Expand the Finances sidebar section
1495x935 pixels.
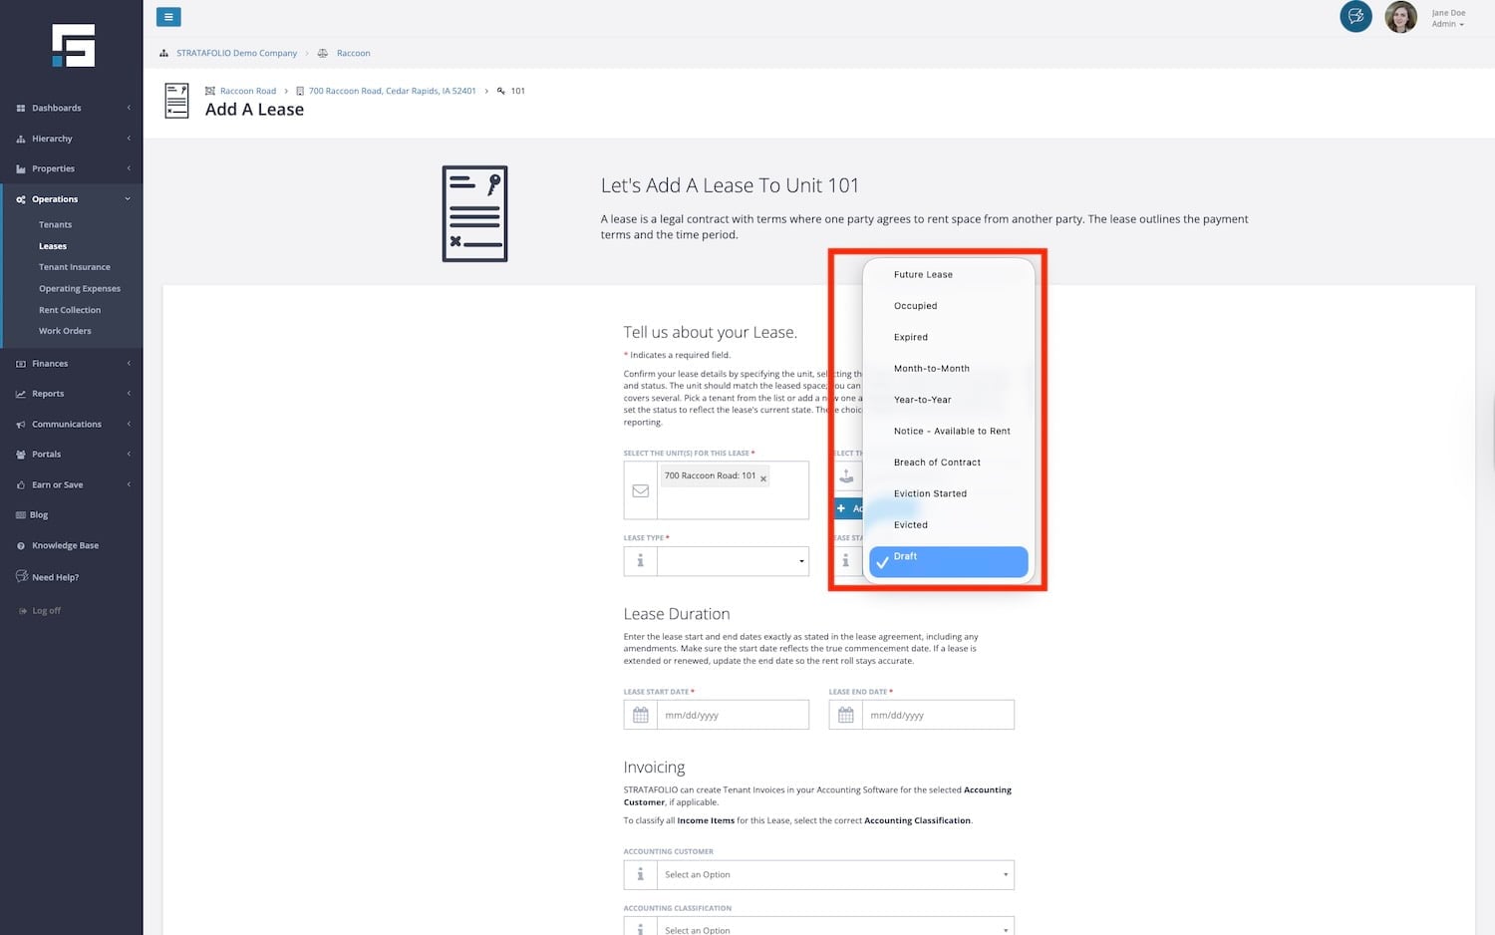point(72,364)
